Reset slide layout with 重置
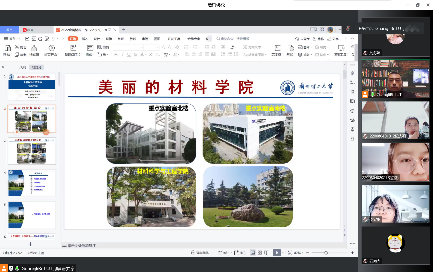Viewport: 433px width, 272px height. point(103,47)
